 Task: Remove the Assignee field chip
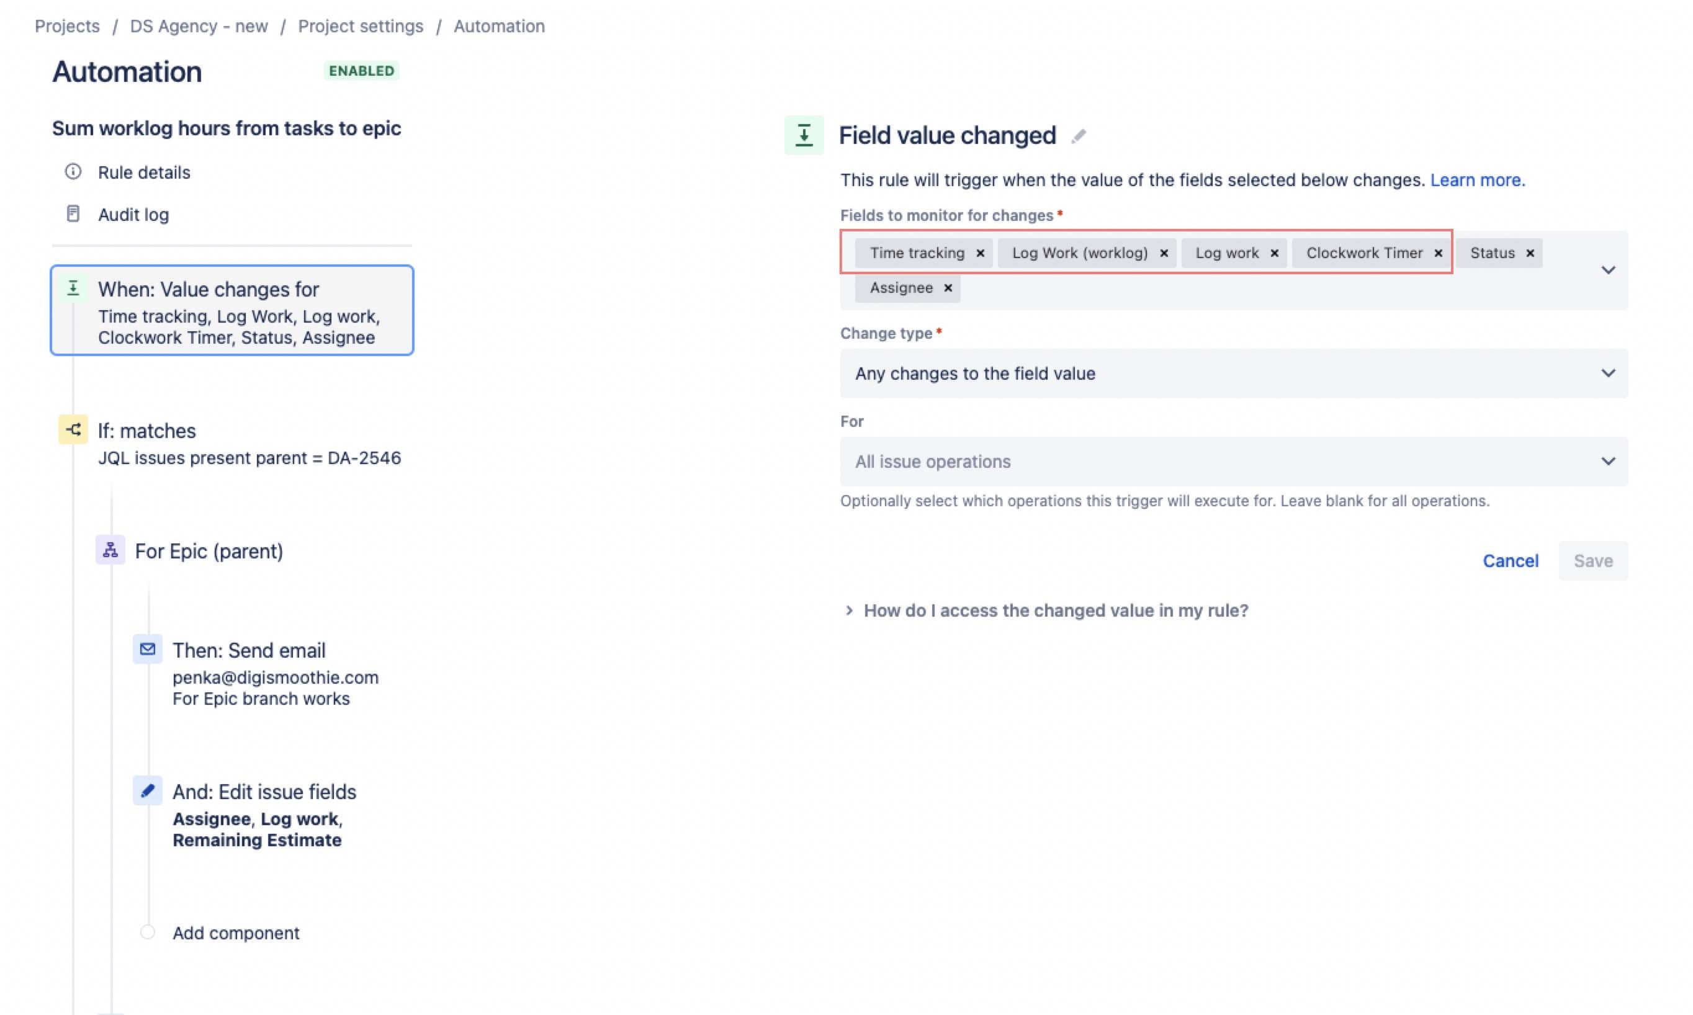coord(949,288)
